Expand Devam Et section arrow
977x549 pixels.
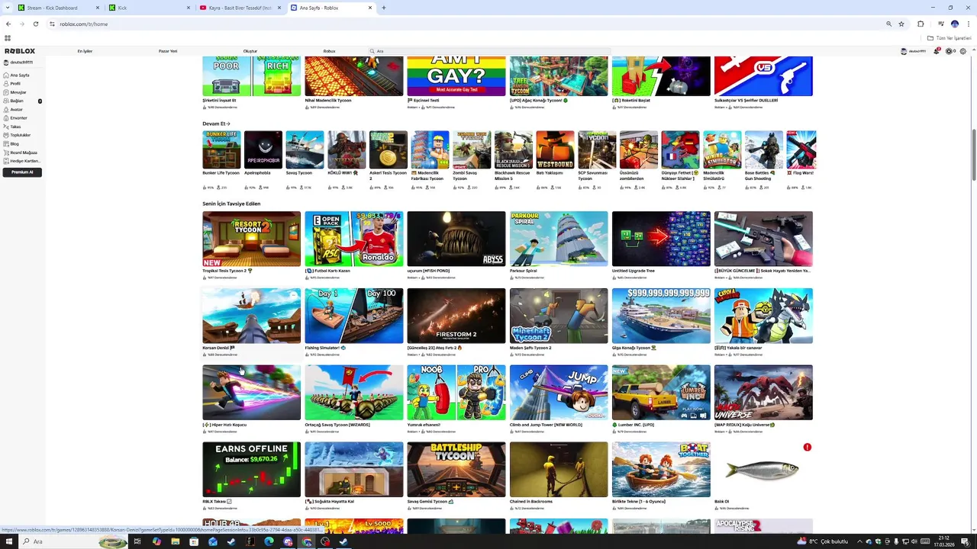click(228, 124)
